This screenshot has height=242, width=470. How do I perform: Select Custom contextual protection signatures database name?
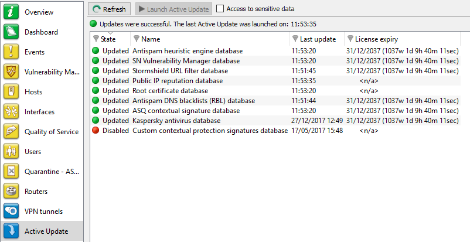210,131
